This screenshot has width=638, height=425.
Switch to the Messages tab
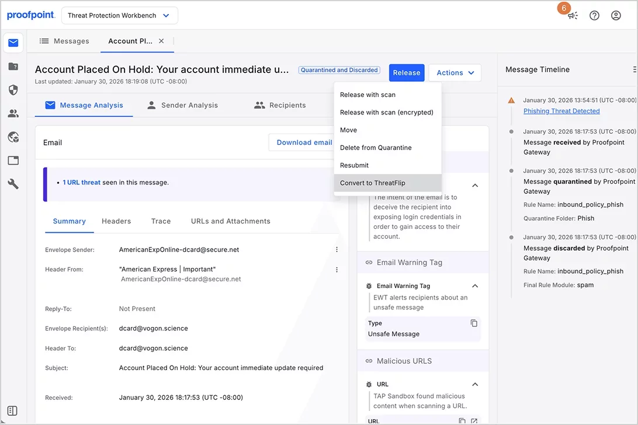64,41
